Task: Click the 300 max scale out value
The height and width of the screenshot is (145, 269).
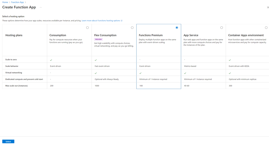Action: point(230,86)
